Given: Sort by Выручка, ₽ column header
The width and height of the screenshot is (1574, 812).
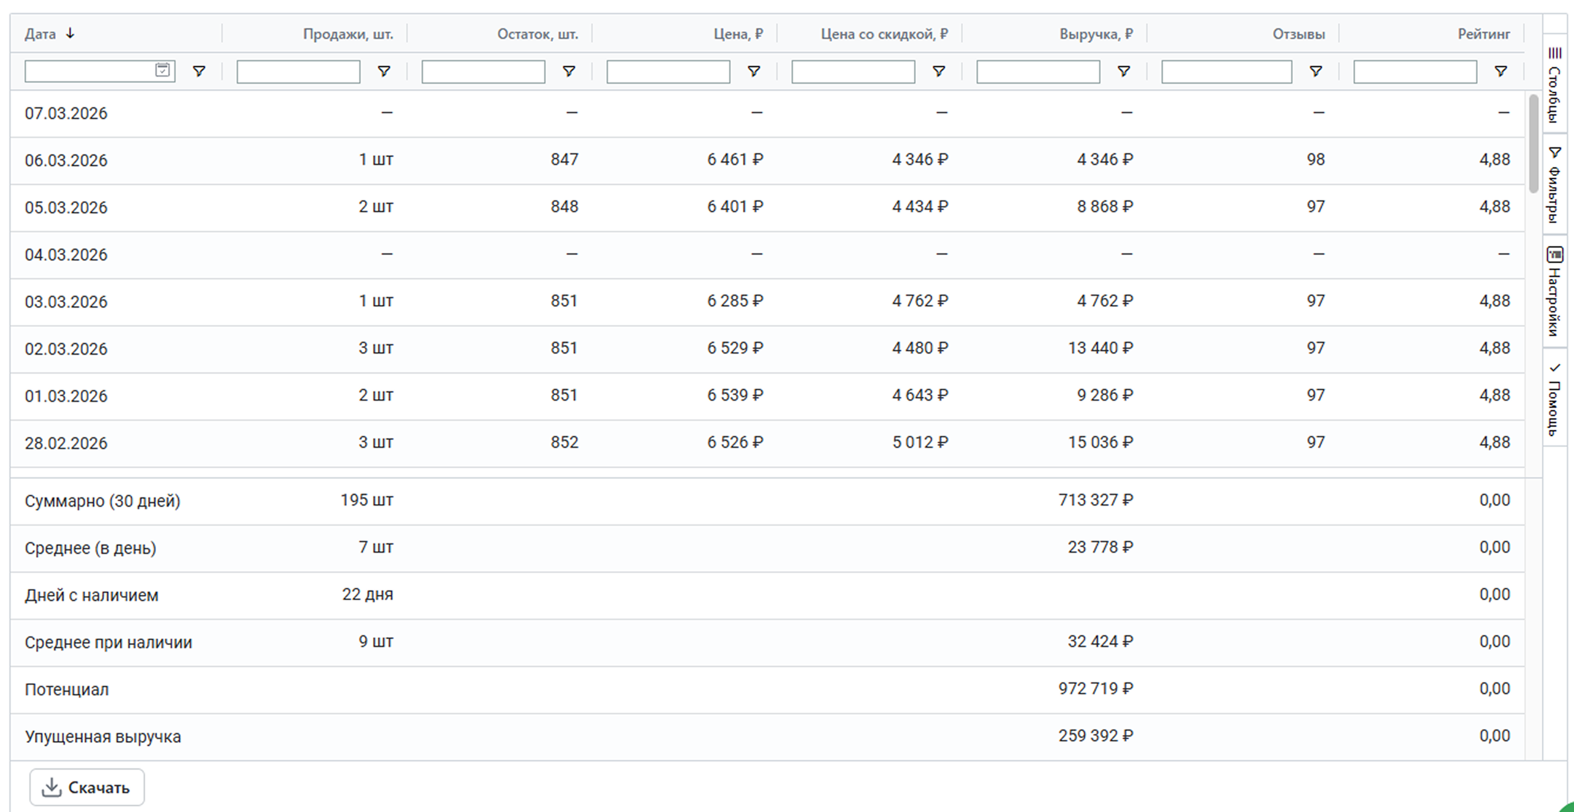Looking at the screenshot, I should click(1095, 34).
